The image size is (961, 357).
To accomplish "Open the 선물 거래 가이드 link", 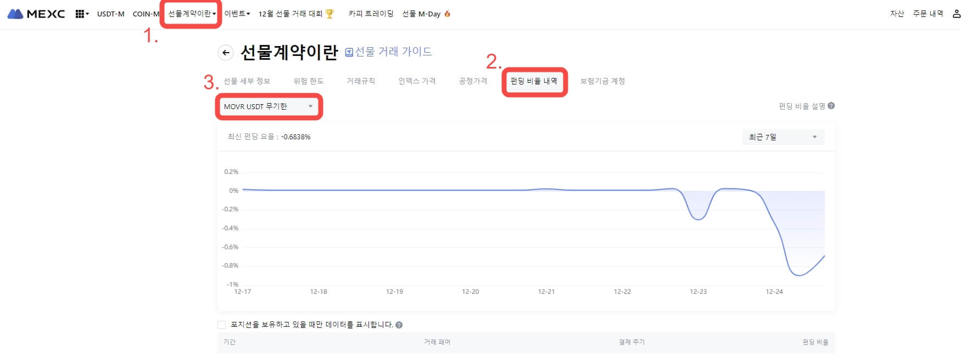I will click(x=388, y=52).
